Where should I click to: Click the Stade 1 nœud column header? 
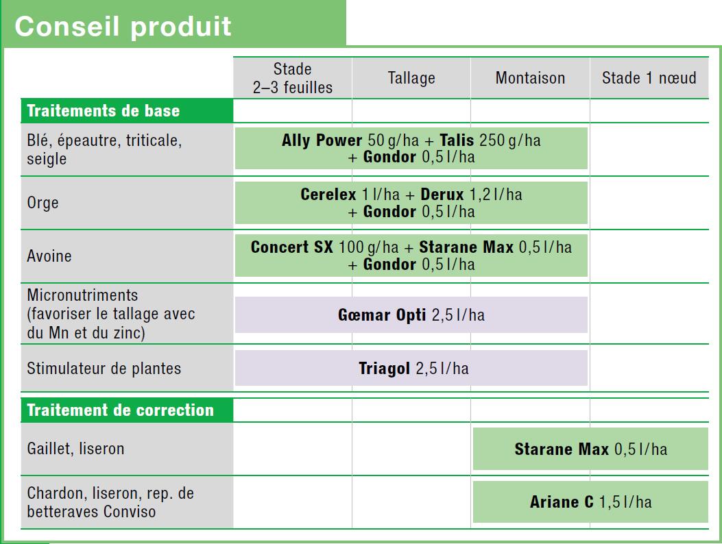649,78
